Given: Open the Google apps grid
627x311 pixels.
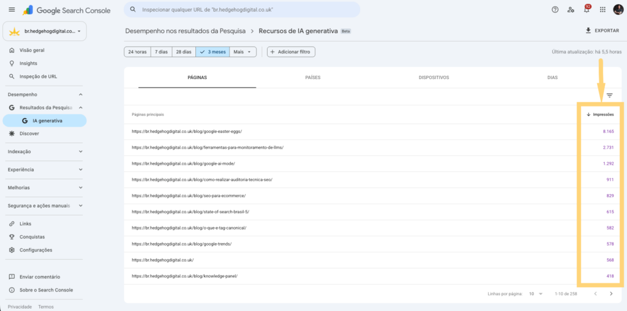Looking at the screenshot, I should [x=603, y=10].
